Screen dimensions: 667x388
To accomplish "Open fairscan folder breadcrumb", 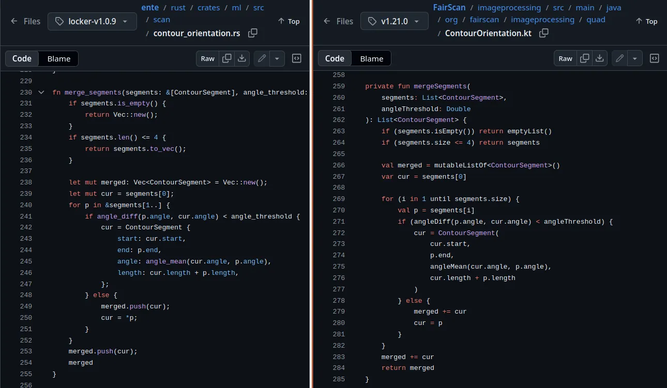I will pyautogui.click(x=485, y=20).
